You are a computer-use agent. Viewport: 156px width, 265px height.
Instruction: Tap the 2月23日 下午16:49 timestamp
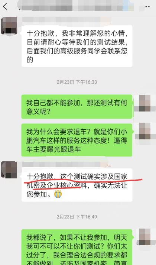click(77, 217)
